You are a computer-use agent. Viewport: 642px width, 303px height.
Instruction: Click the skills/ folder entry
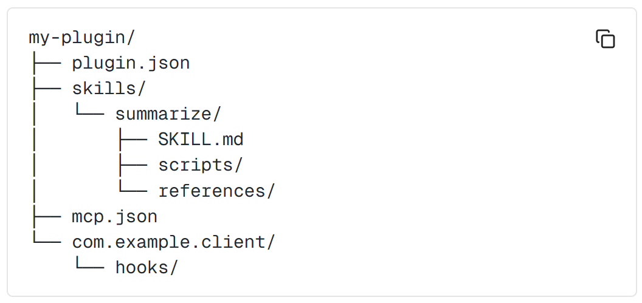coord(109,89)
